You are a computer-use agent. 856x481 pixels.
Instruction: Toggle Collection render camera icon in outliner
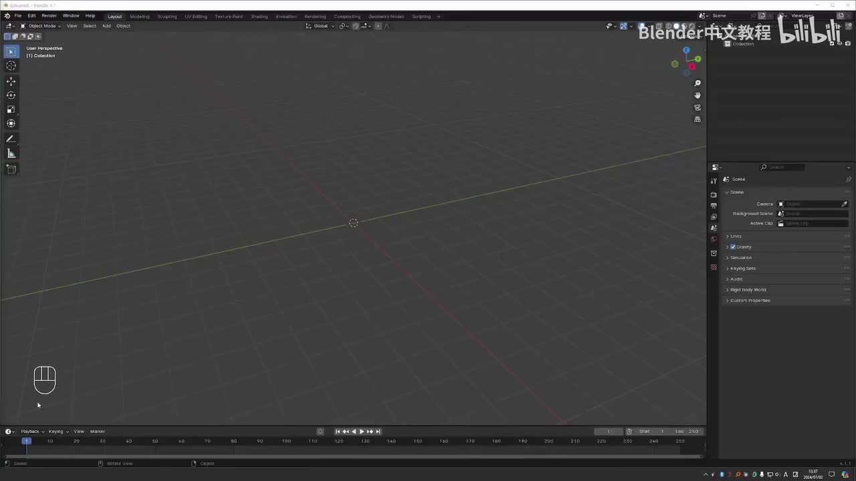pos(847,43)
